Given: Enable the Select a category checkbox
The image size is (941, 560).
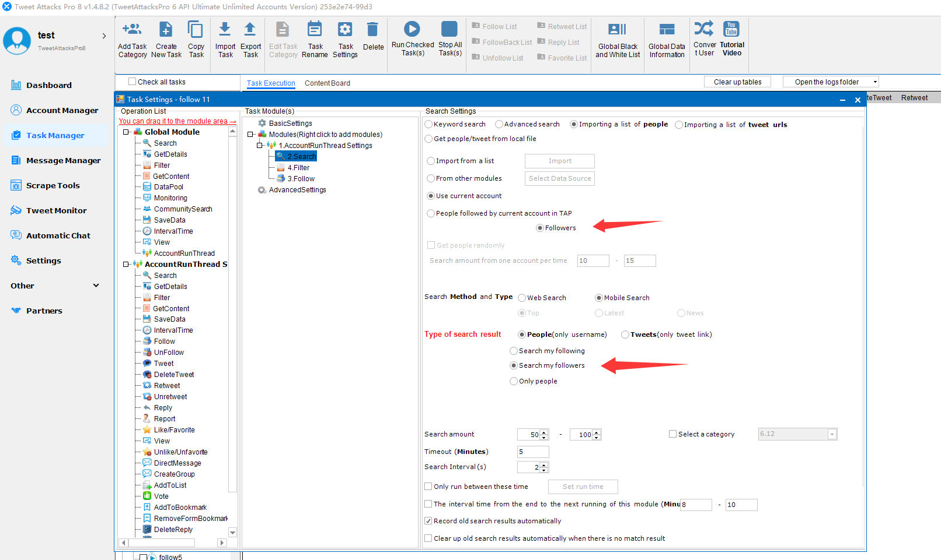Looking at the screenshot, I should 672,434.
